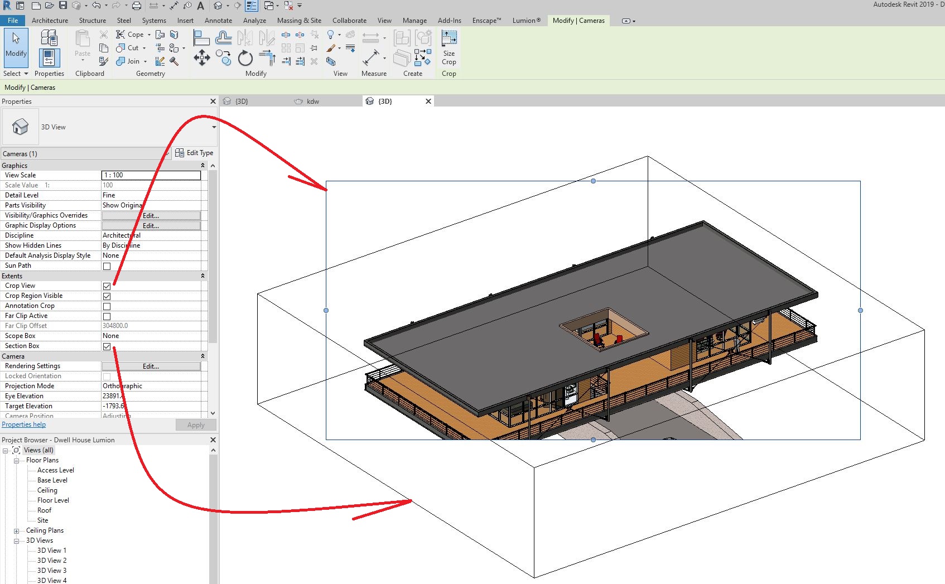Screen dimensions: 945x584
Task: Open the 3D View type selector dropdown
Action: point(214,127)
